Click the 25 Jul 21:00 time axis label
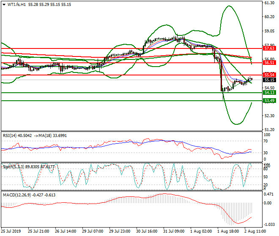The width and height of the screenshot is (279, 236). click(38, 231)
